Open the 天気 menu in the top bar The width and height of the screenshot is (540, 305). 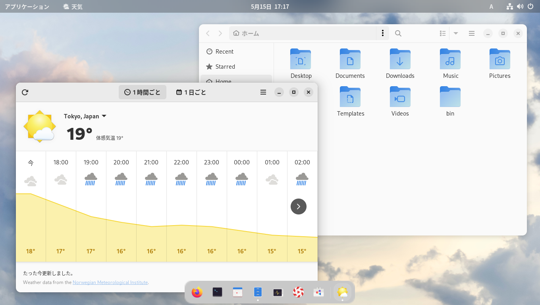pos(73,6)
